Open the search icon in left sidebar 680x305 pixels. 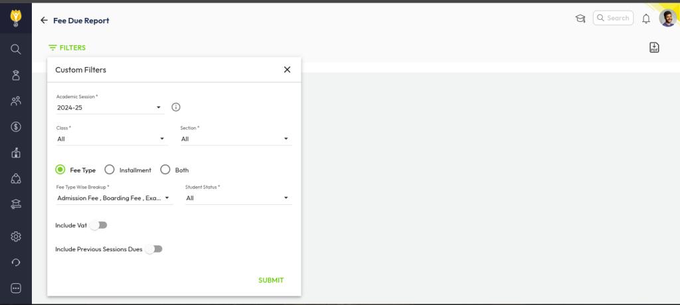[16, 49]
